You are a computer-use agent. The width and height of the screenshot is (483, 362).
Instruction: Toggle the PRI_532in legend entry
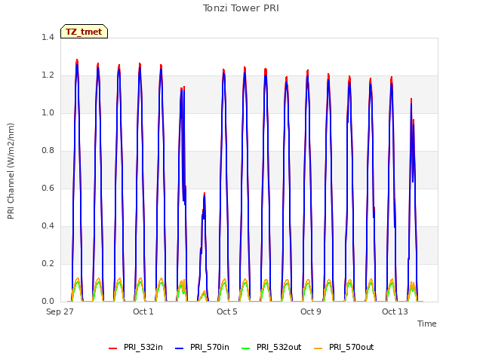click(136, 348)
